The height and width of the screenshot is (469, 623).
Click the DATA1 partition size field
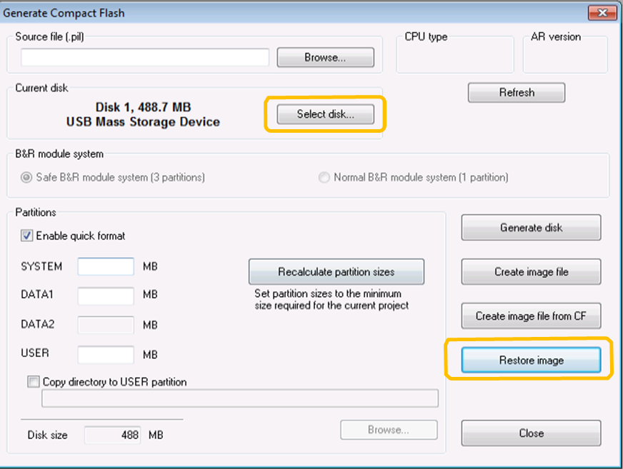coord(105,295)
